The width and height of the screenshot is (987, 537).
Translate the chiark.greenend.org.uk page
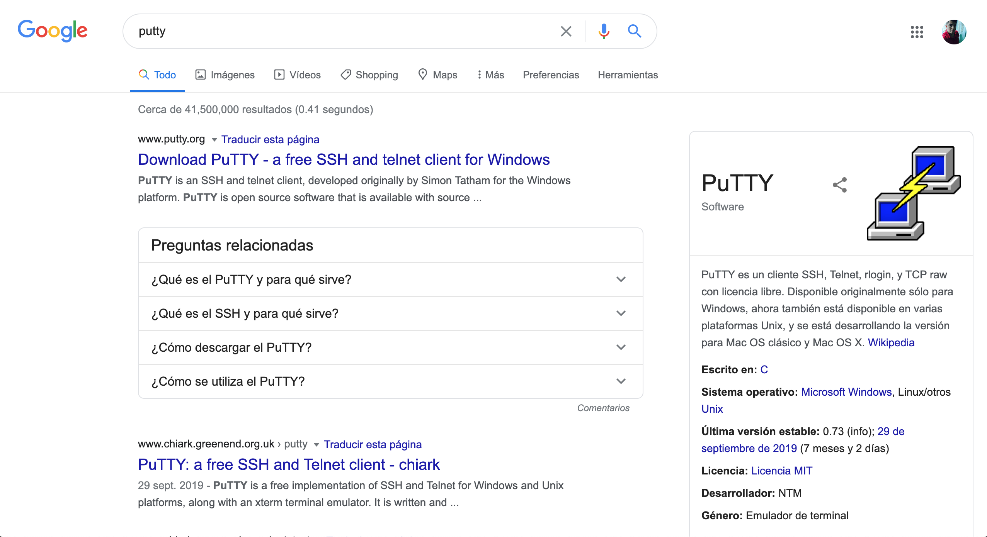tap(373, 444)
